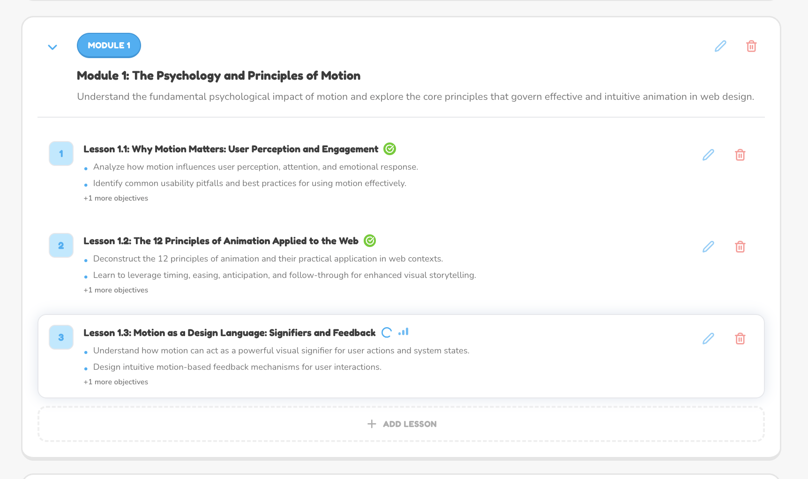808x479 pixels.
Task: Expand more objectives under Lesson 1.1
Action: coord(116,198)
